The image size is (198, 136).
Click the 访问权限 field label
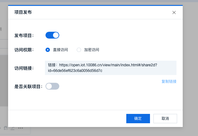coord(24,50)
